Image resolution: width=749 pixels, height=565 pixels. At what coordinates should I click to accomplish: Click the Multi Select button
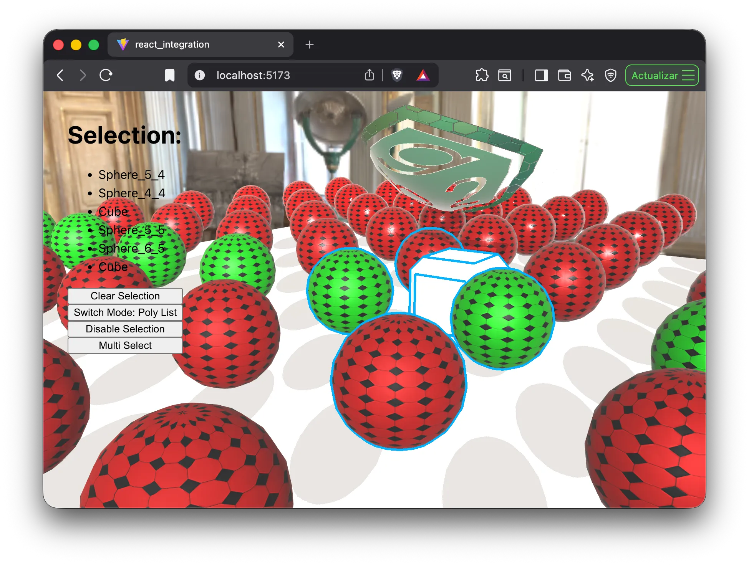click(125, 345)
